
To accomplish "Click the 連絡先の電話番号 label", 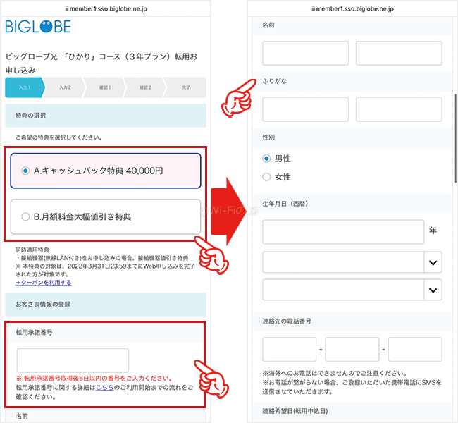I will (287, 321).
